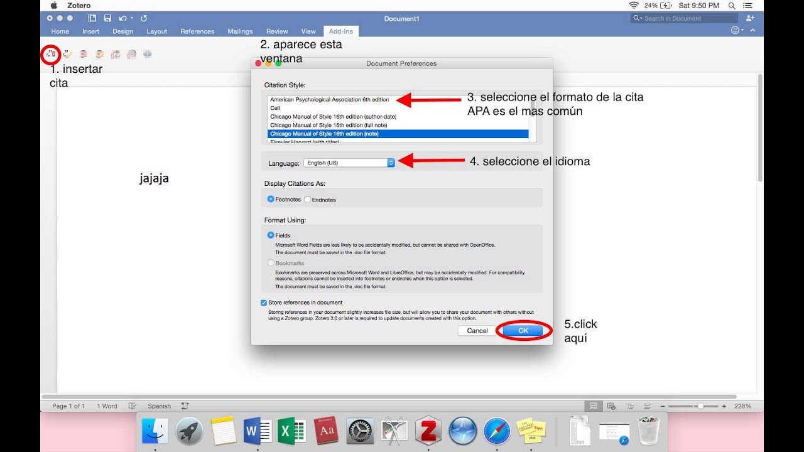This screenshot has height=452, width=804.
Task: Click the 228% zoom level
Action: pos(742,406)
